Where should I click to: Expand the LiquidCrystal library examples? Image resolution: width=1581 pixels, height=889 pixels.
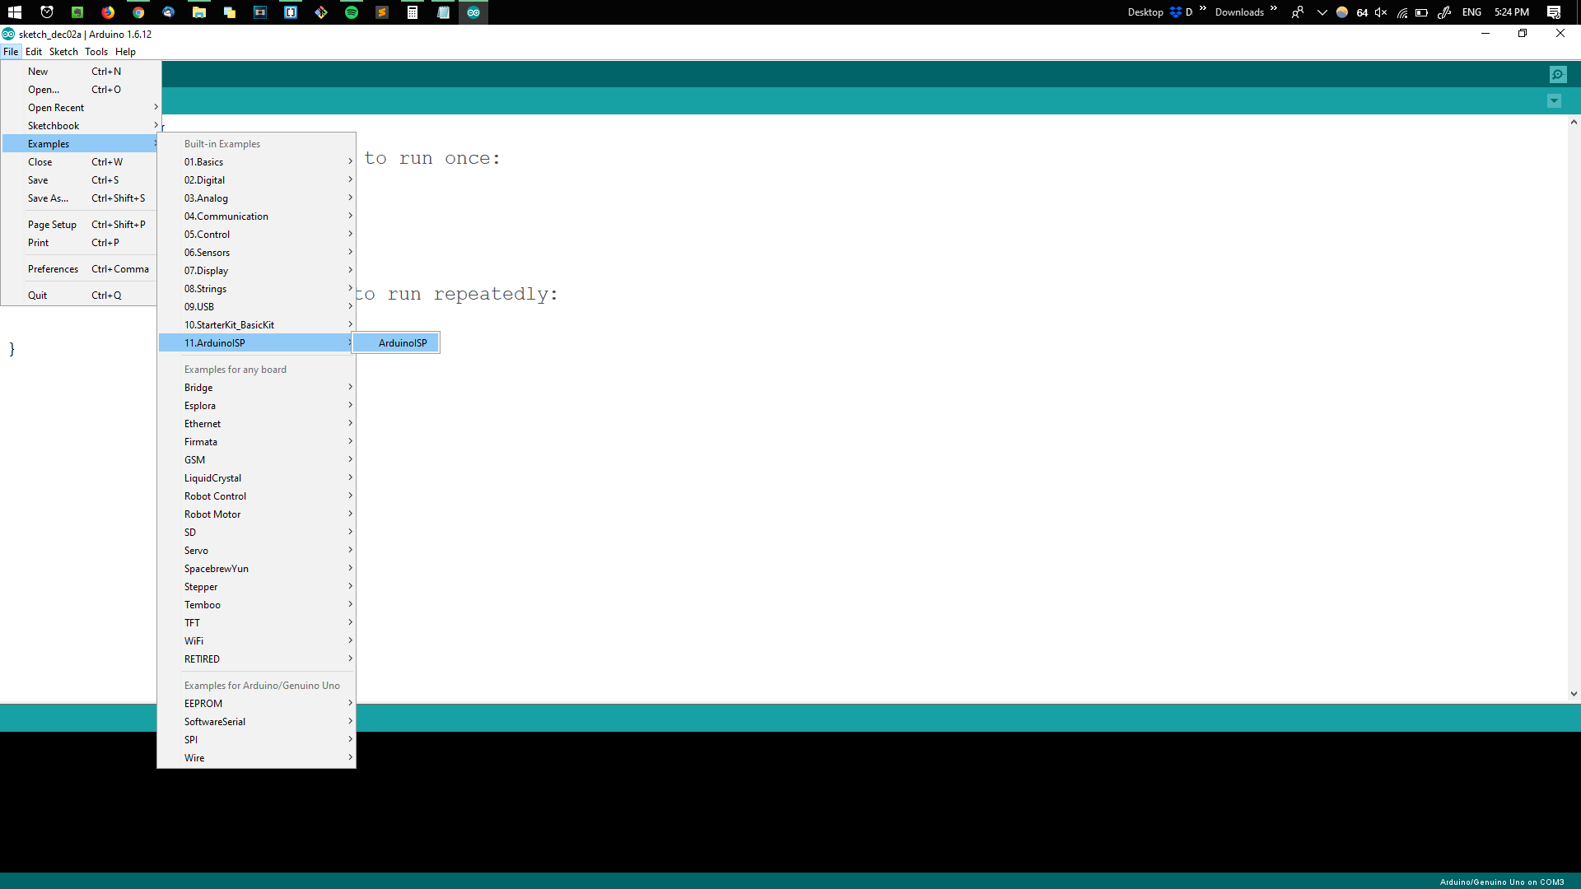(x=257, y=478)
